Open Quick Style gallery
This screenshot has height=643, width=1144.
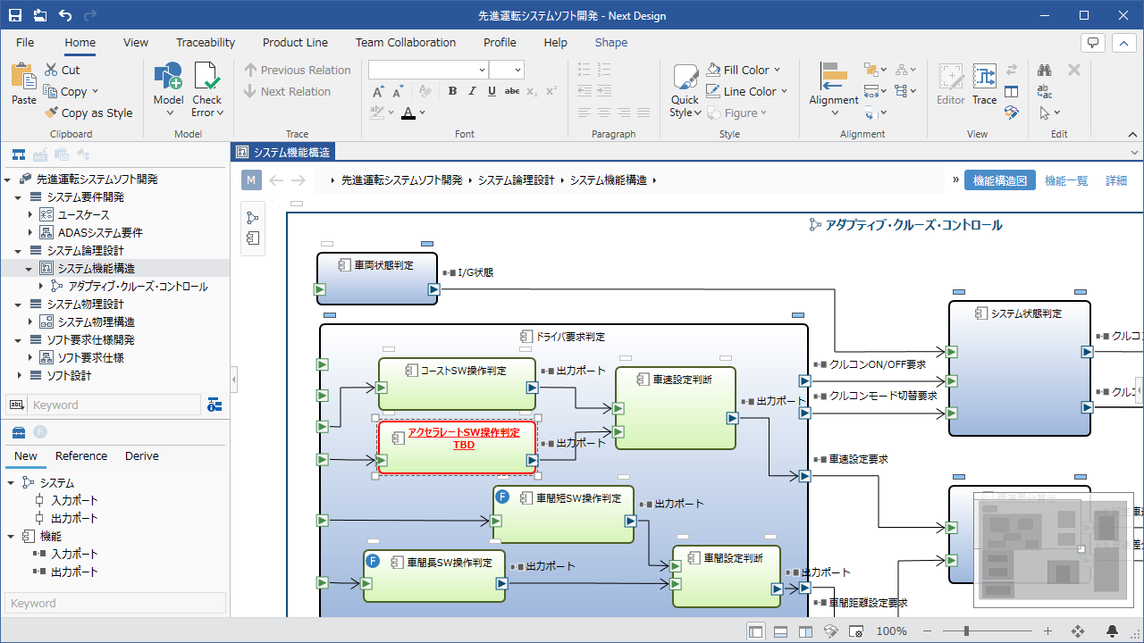point(686,91)
